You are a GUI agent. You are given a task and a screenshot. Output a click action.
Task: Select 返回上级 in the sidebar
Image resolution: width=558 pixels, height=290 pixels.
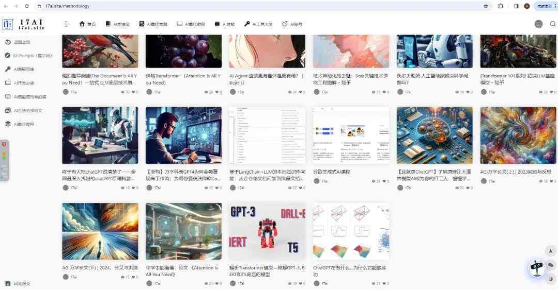18,42
